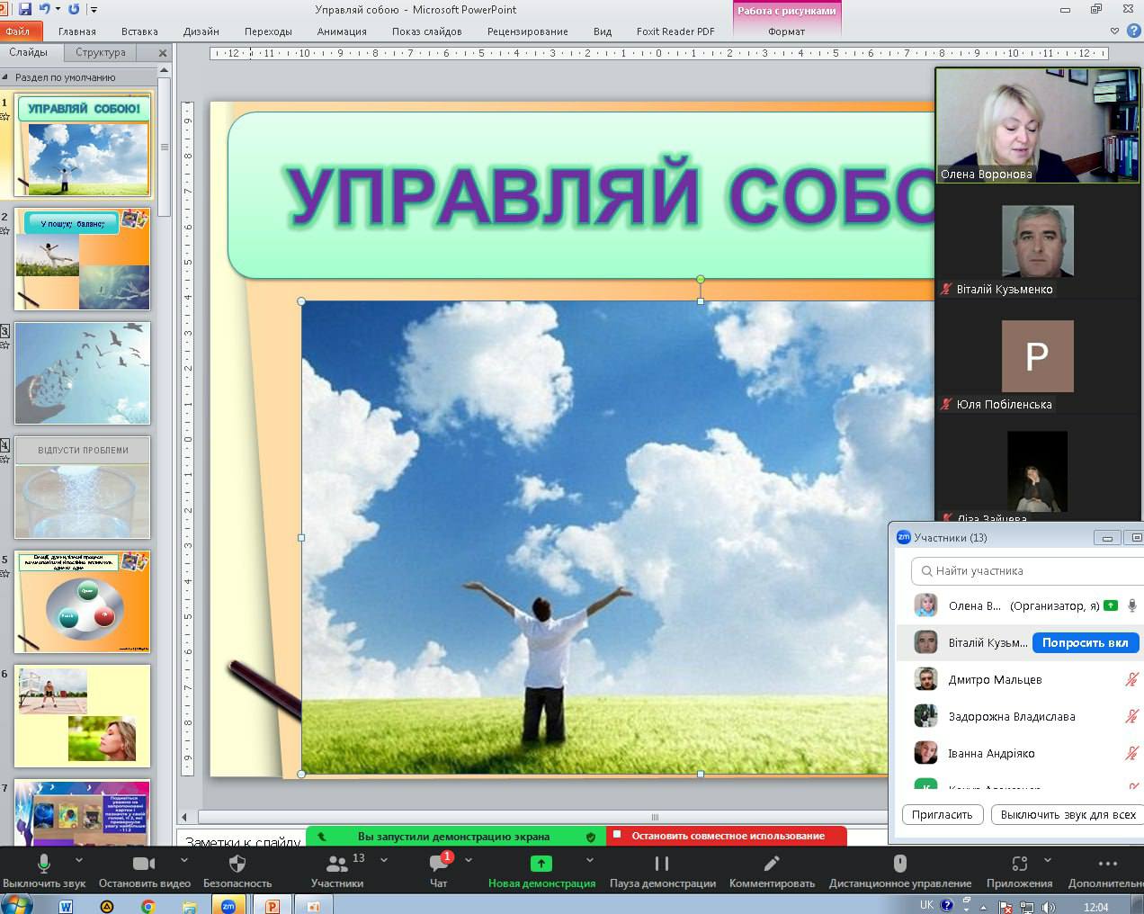The width and height of the screenshot is (1144, 914).
Task: Click the Security shield icon in Zoom
Action: click(237, 865)
